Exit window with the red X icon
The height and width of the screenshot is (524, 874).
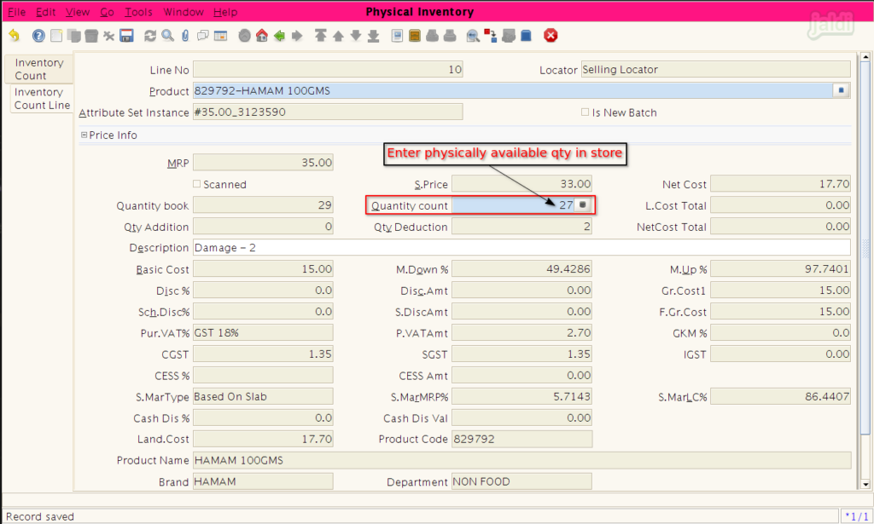[x=551, y=36]
